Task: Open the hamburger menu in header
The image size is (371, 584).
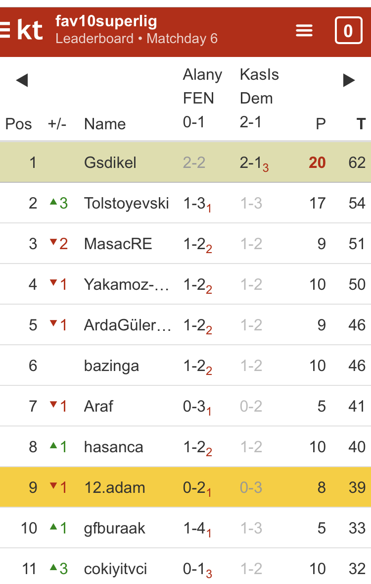Action: coord(304,31)
